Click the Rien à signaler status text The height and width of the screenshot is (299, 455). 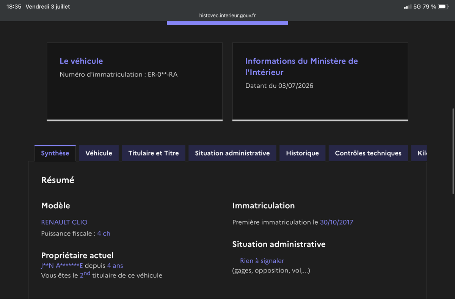point(262,261)
